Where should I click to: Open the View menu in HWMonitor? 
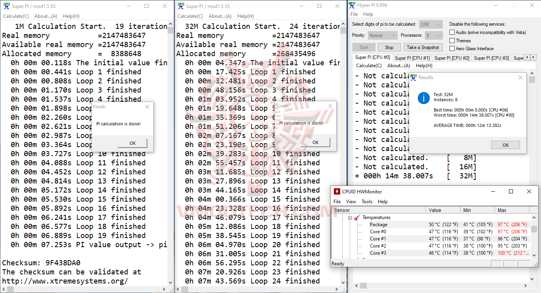click(351, 202)
